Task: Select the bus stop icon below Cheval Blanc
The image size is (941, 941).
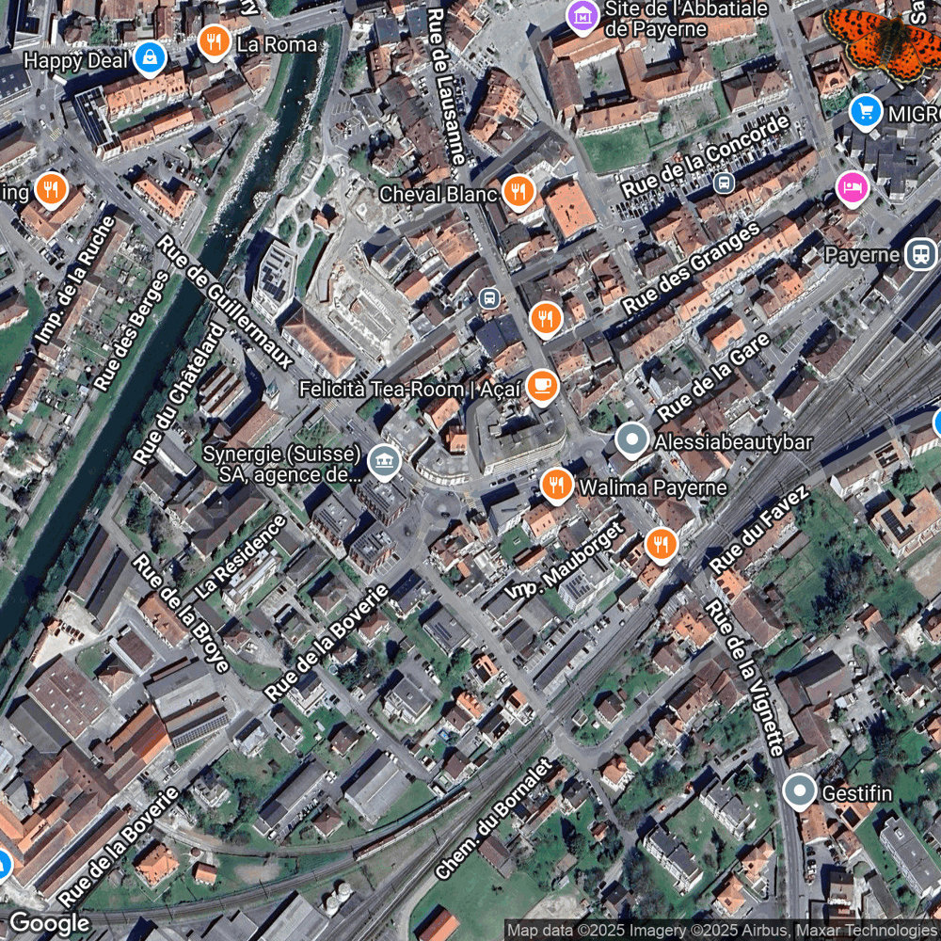Action: point(489,297)
